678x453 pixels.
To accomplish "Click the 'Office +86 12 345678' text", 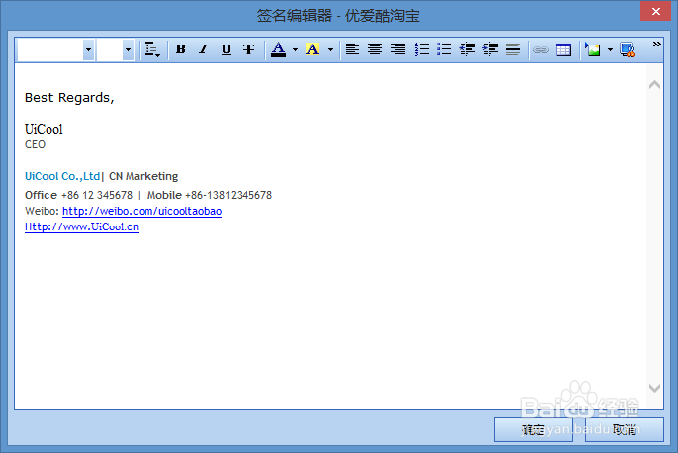I will coord(79,195).
